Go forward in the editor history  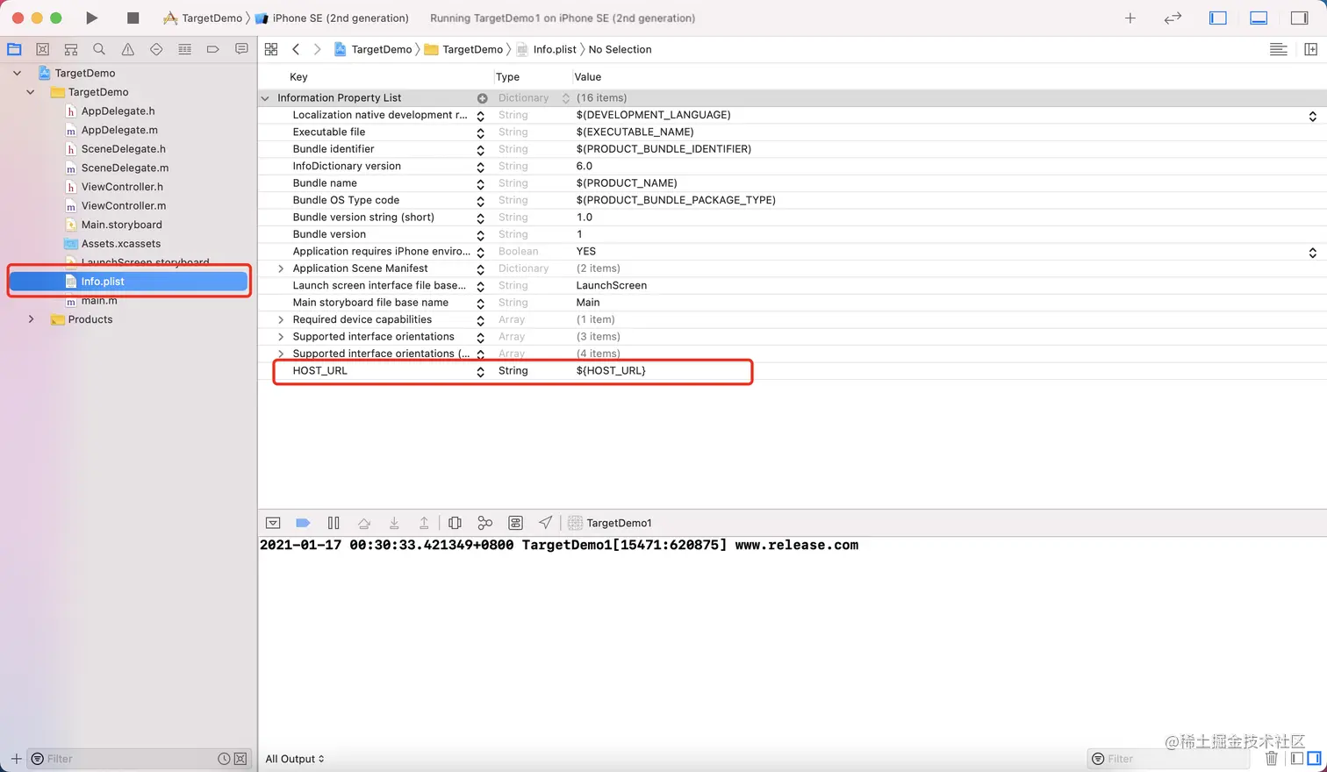317,49
